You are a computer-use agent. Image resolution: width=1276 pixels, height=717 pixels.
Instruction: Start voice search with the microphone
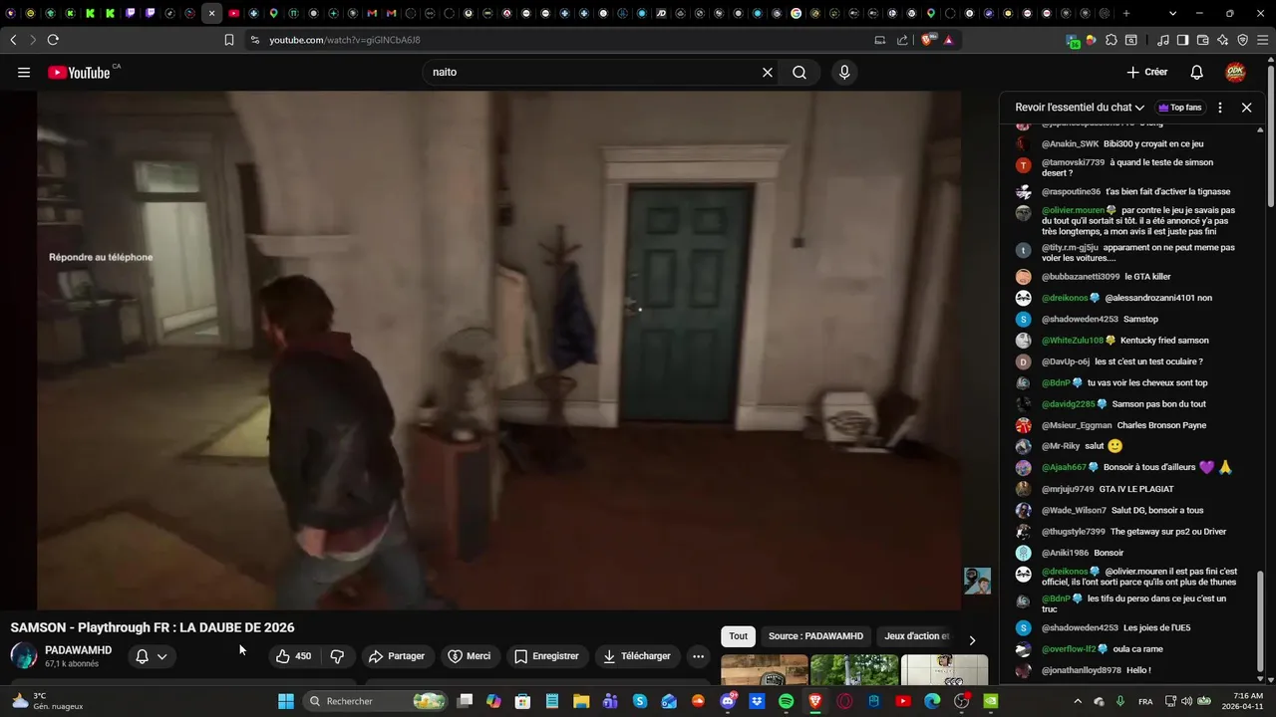pos(844,72)
